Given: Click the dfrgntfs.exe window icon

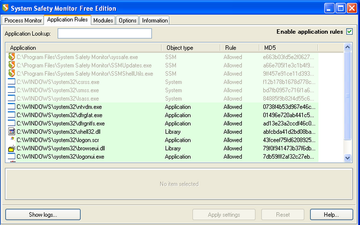Looking at the screenshot, I should pos(11,123).
